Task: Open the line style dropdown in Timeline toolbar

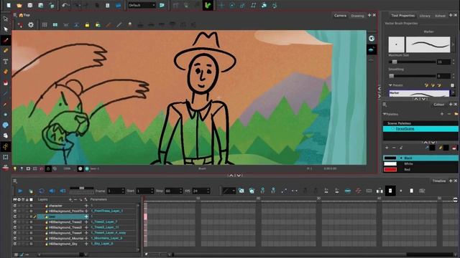Action: [229, 191]
